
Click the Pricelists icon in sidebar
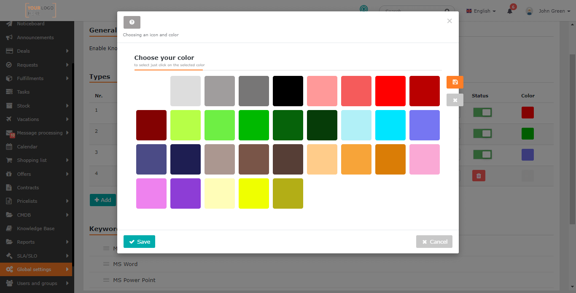[x=9, y=201]
